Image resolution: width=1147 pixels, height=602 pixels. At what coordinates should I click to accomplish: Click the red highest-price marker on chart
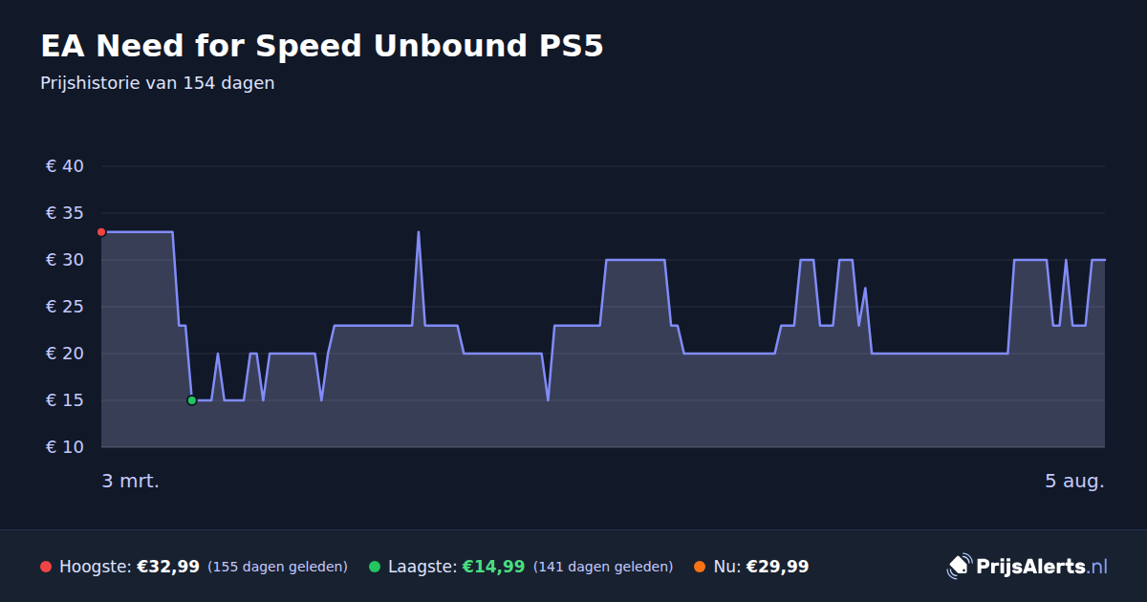(x=101, y=232)
